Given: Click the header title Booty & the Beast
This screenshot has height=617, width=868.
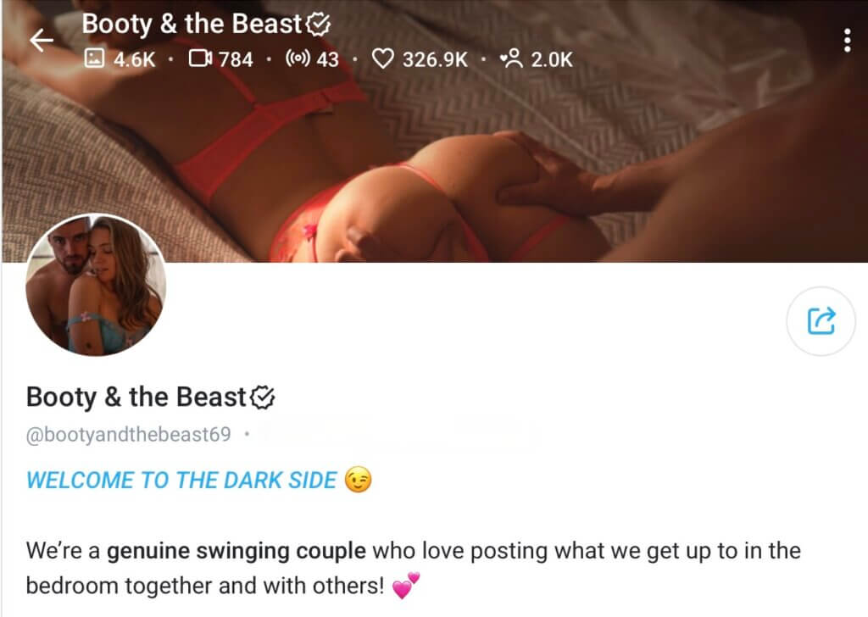Looking at the screenshot, I should pyautogui.click(x=192, y=25).
